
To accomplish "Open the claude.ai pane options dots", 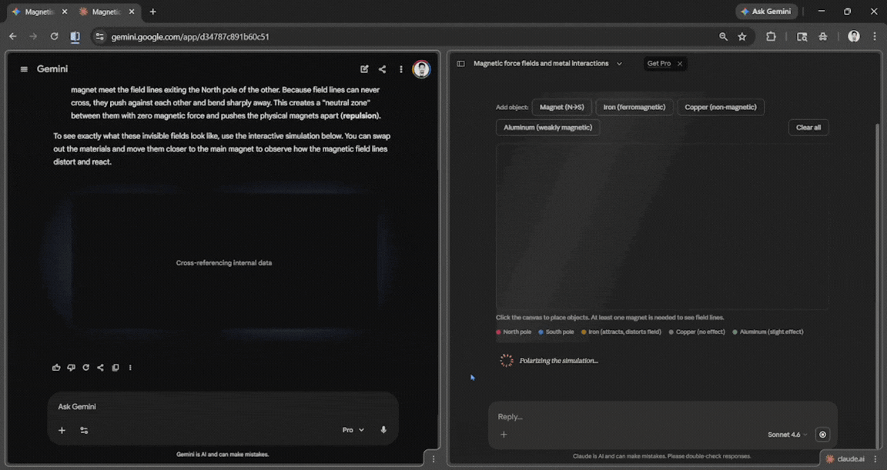I will pos(875,458).
